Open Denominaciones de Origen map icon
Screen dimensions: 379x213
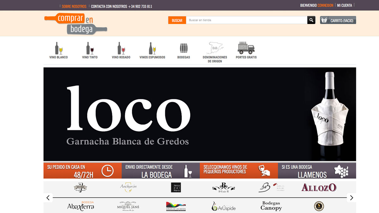215,48
